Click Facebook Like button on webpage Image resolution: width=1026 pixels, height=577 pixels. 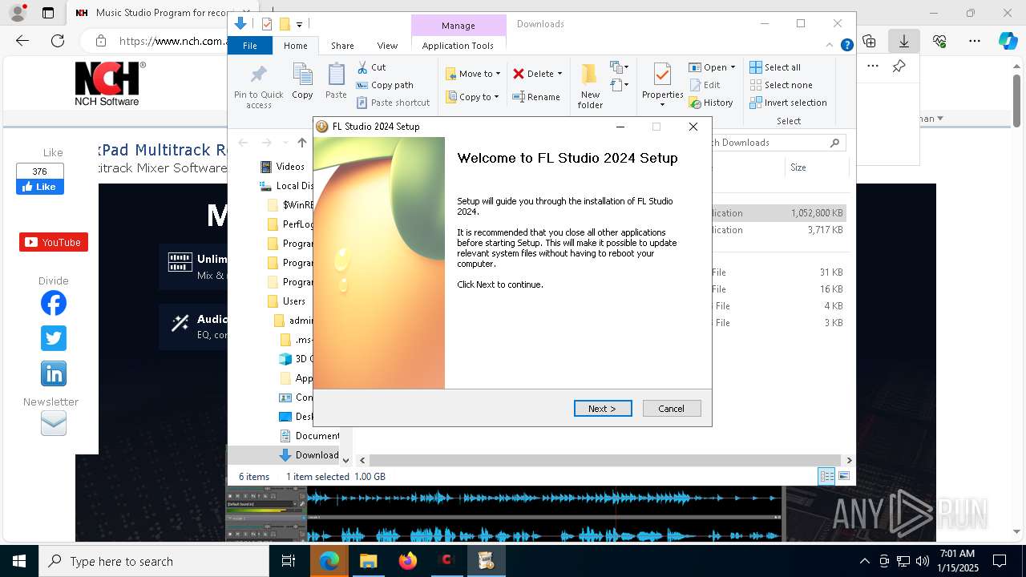pyautogui.click(x=39, y=187)
